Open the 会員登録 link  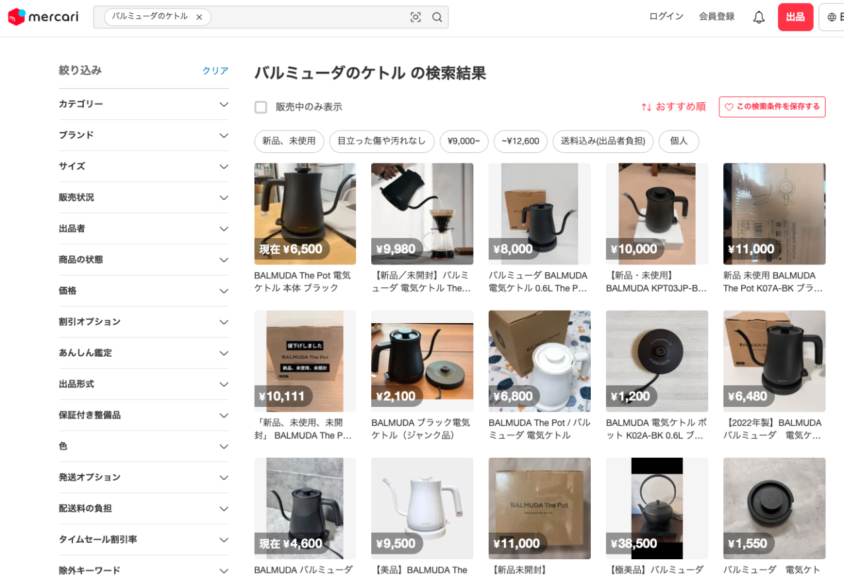click(x=717, y=16)
